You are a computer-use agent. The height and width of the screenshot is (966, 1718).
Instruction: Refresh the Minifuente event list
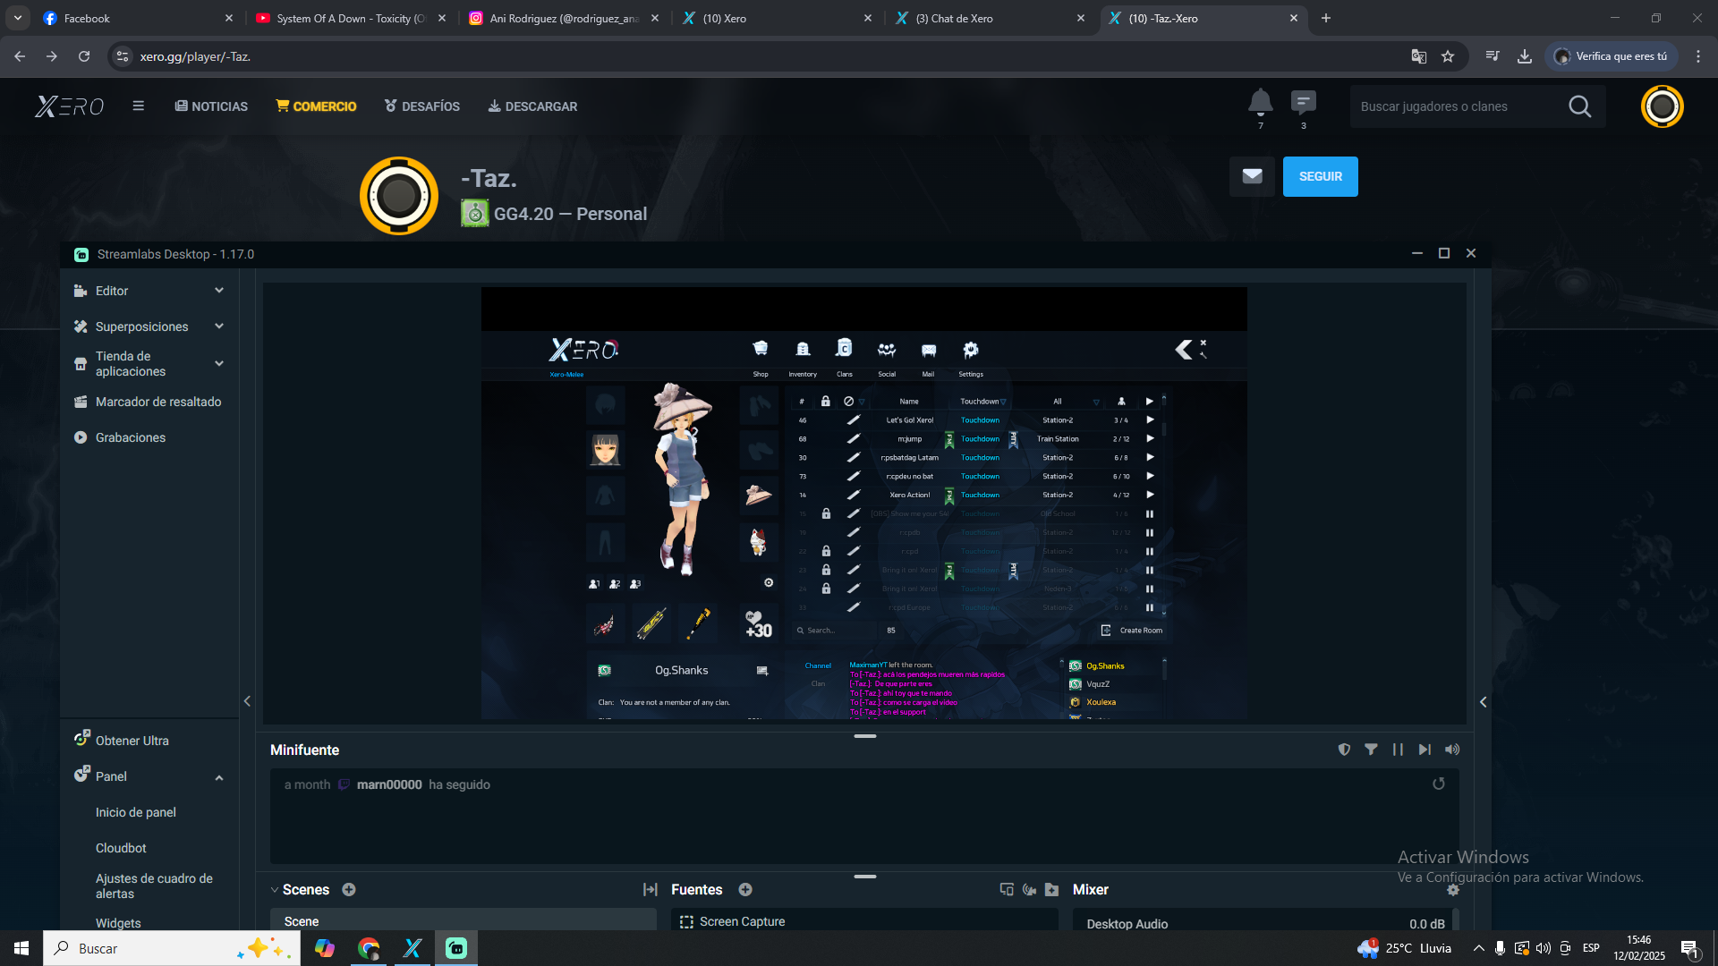[1439, 784]
